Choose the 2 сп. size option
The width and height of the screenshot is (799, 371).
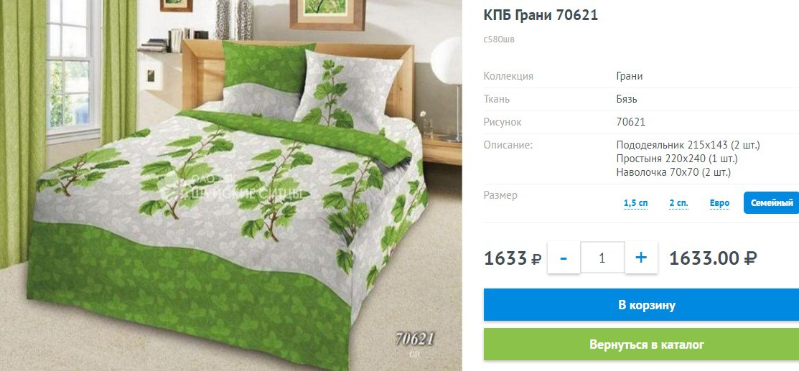[678, 203]
